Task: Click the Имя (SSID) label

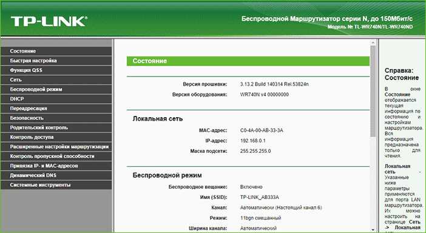Action: pos(213,197)
